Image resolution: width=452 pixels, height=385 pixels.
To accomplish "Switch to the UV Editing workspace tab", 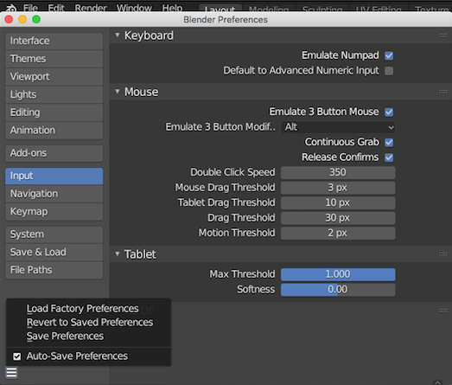I will click(379, 9).
